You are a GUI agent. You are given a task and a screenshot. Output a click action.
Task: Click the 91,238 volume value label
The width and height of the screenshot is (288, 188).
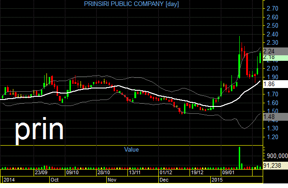[275, 165]
